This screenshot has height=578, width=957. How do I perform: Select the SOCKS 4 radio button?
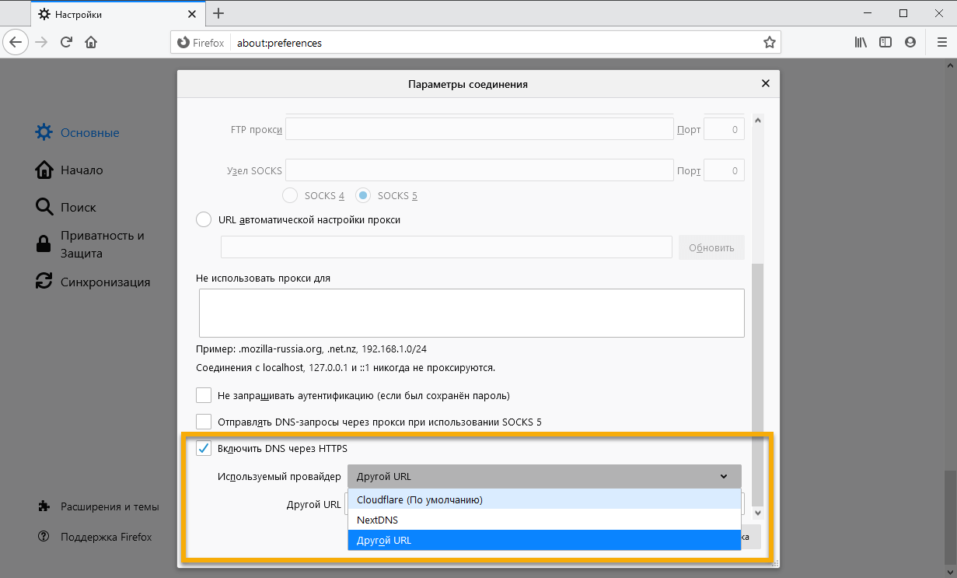tap(290, 196)
